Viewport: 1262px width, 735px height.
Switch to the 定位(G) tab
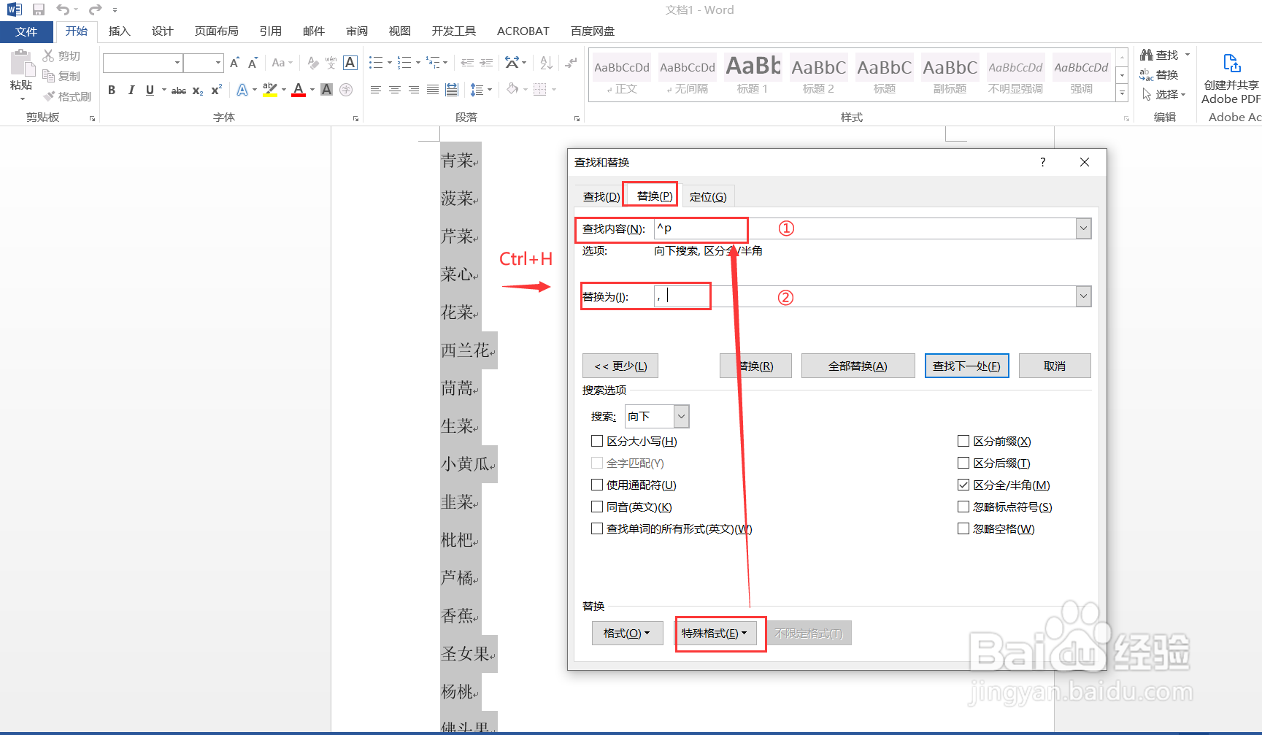point(707,196)
